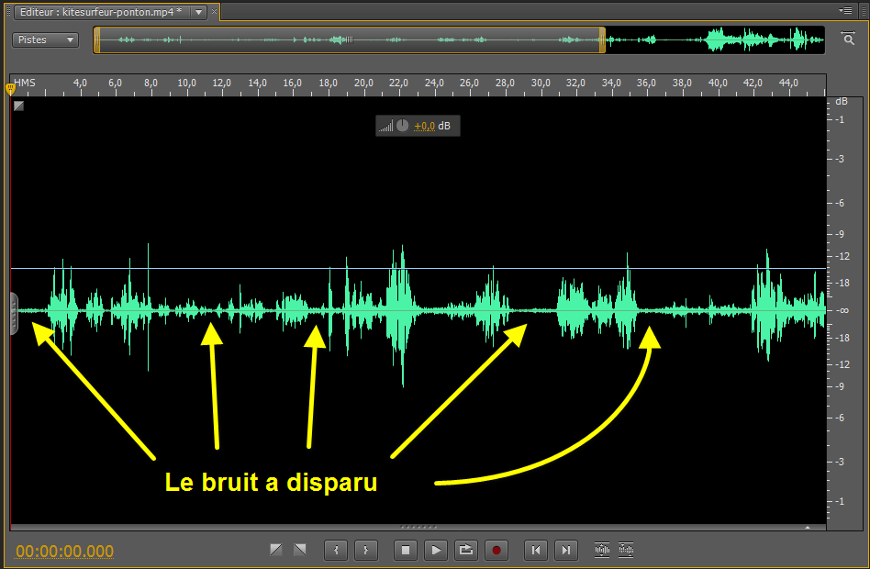Click the dotted panel divider grip below waveform
This screenshot has width=870, height=569.
[418, 527]
